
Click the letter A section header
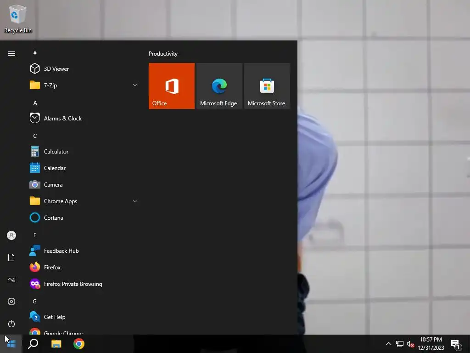[x=35, y=102]
